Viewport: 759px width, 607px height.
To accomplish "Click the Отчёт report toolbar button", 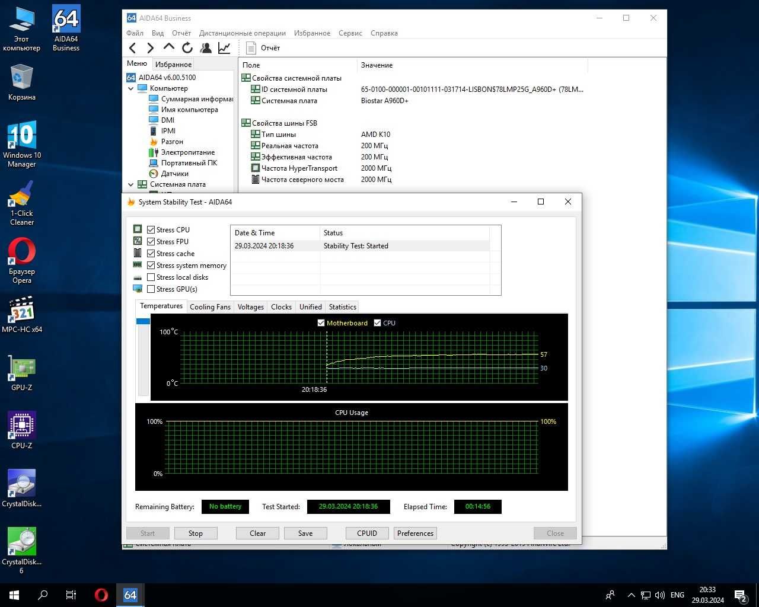I will (263, 48).
